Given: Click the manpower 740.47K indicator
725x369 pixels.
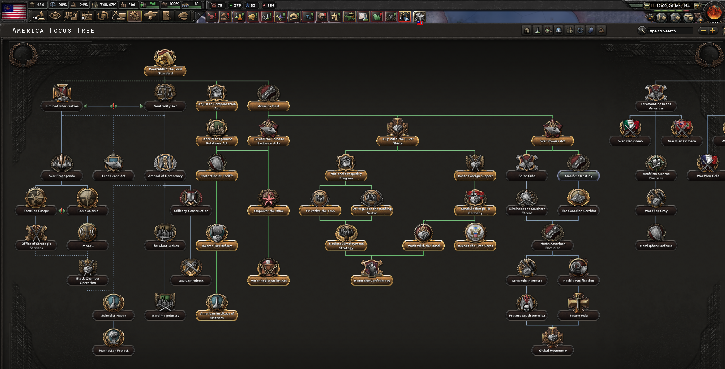Looking at the screenshot, I should coord(104,5).
